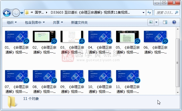Click the search magnifier icon
The height and width of the screenshot is (111, 182).
(x=176, y=12)
